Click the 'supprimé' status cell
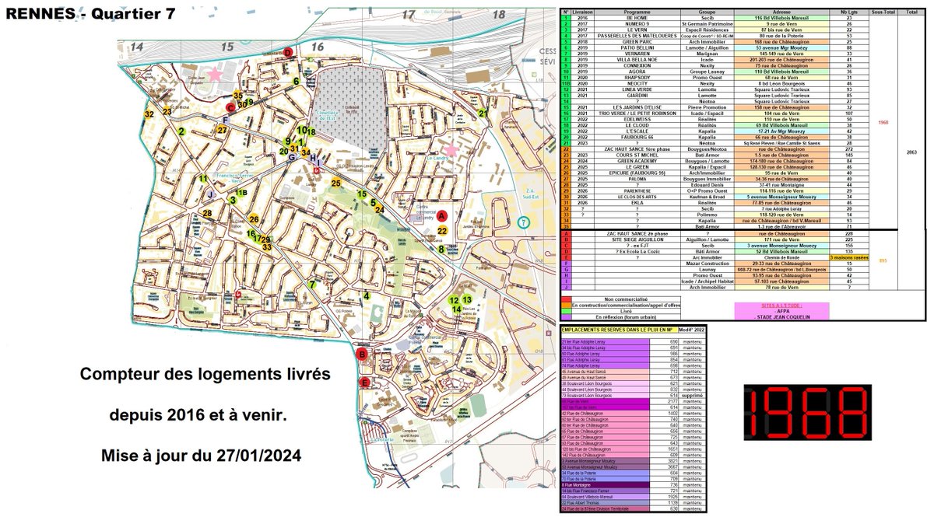 click(x=692, y=396)
